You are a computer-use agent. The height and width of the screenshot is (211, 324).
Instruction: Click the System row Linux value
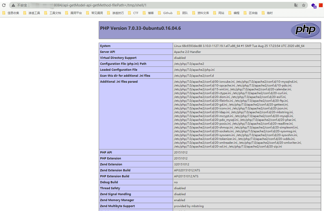[x=239, y=46]
